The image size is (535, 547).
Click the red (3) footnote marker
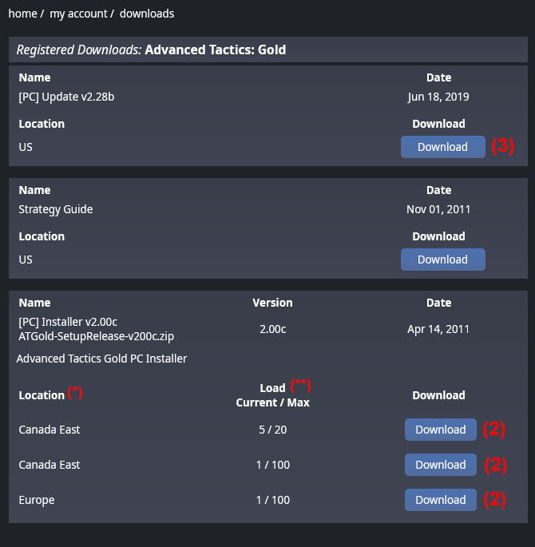pos(502,146)
